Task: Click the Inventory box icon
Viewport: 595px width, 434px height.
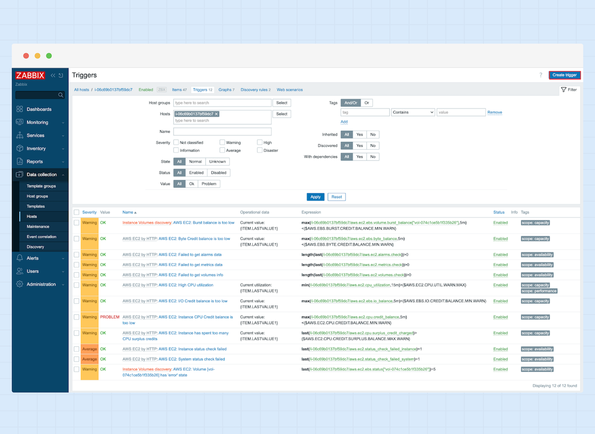Action: (20, 148)
